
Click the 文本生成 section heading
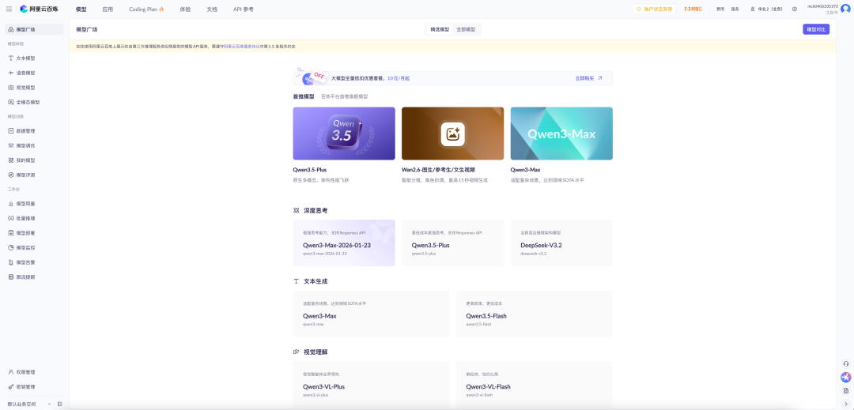coord(316,281)
